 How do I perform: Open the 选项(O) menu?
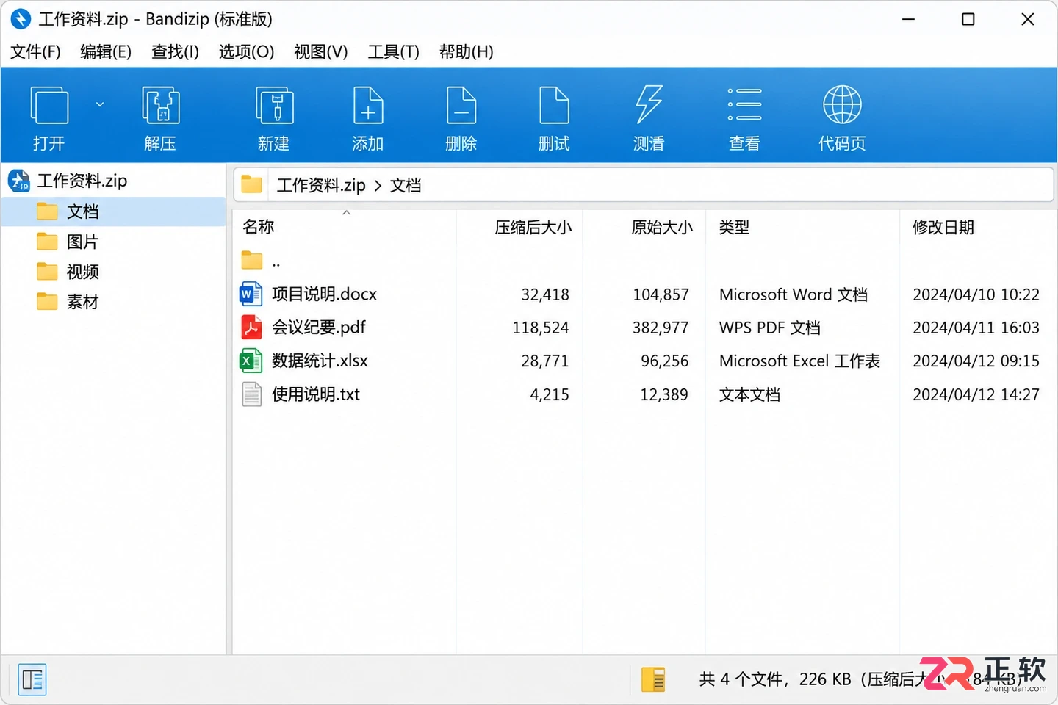(246, 51)
